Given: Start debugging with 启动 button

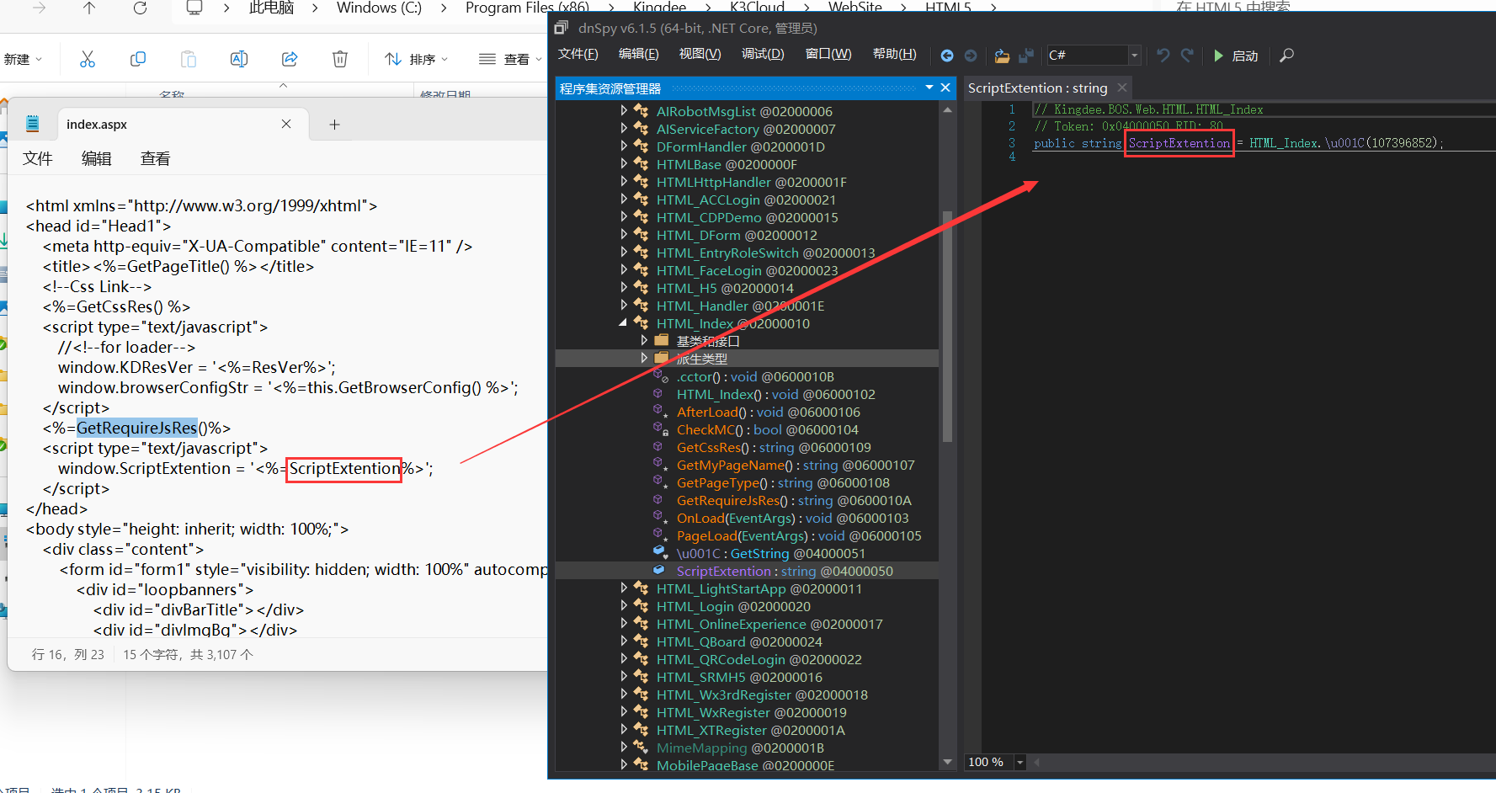Looking at the screenshot, I should coord(1236,56).
